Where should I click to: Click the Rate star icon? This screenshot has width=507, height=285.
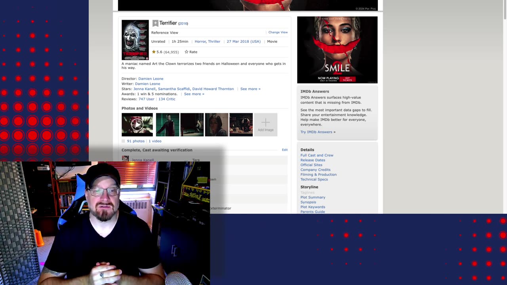tap(186, 52)
